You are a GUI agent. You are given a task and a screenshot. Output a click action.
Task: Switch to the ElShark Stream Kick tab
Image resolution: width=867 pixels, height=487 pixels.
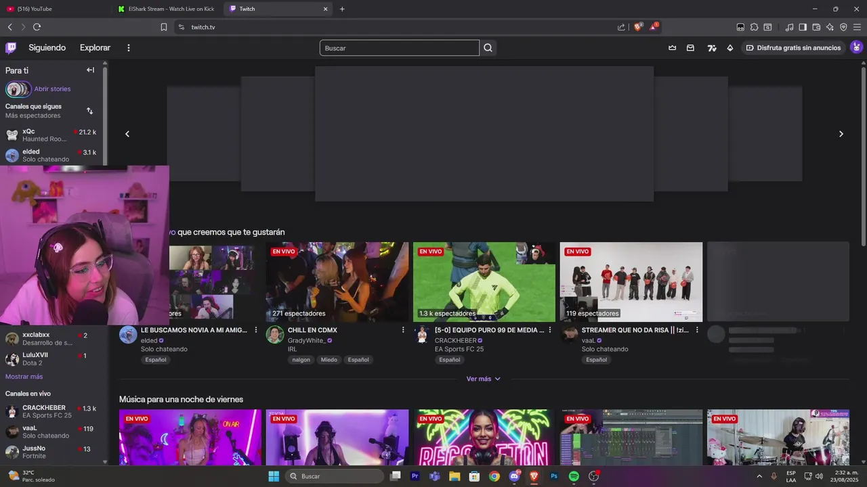(x=166, y=9)
